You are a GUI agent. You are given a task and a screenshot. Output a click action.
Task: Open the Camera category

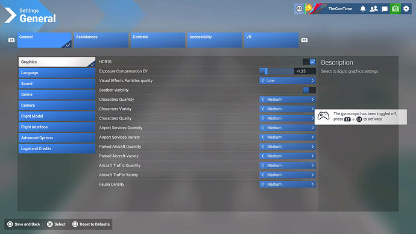57,106
